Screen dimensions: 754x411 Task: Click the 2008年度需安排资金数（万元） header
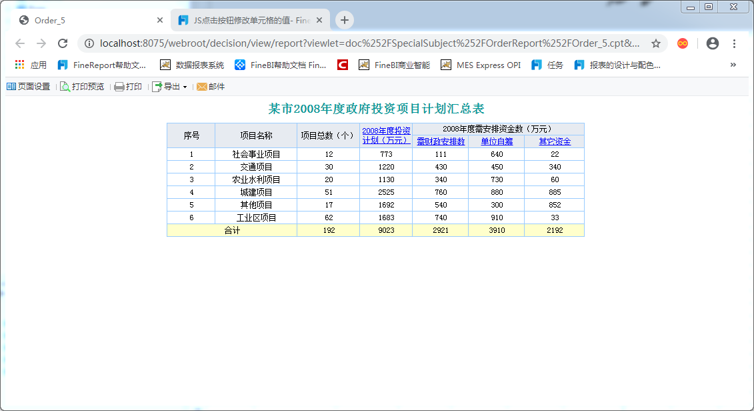(498, 129)
